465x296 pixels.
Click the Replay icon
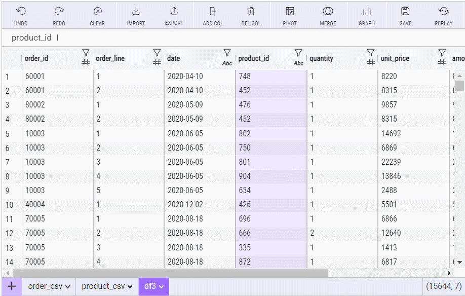tap(444, 12)
